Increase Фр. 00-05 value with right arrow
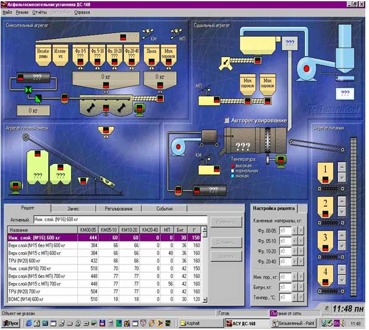 [x=301, y=231]
